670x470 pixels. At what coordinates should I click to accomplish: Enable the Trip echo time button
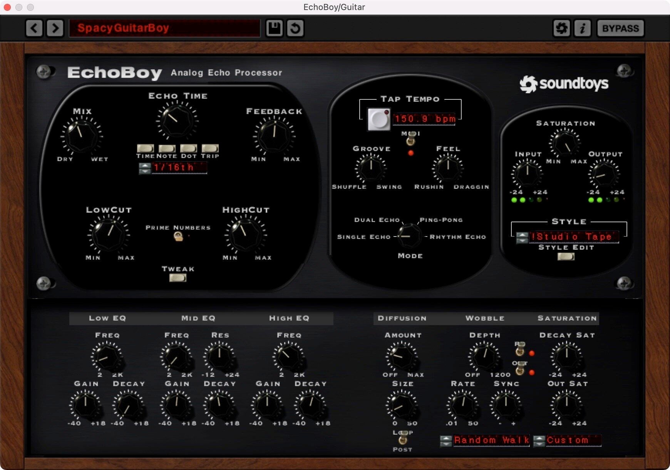click(x=210, y=148)
